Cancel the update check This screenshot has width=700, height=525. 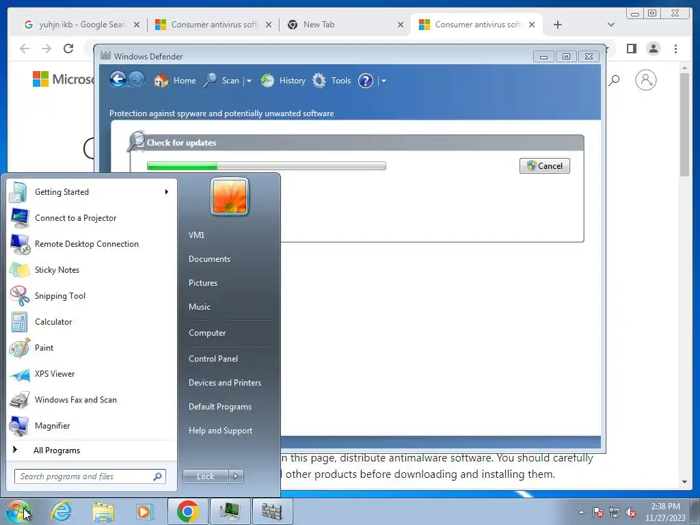pyautogui.click(x=544, y=165)
